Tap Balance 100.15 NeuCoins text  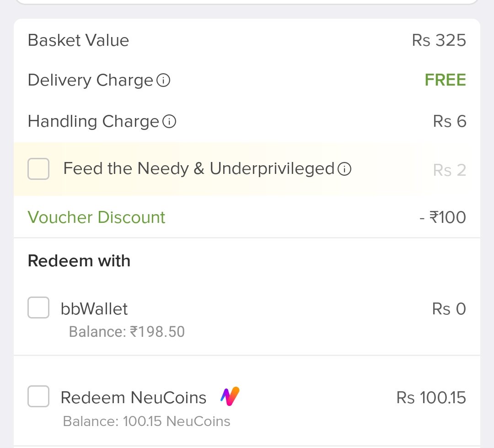pyautogui.click(x=146, y=421)
